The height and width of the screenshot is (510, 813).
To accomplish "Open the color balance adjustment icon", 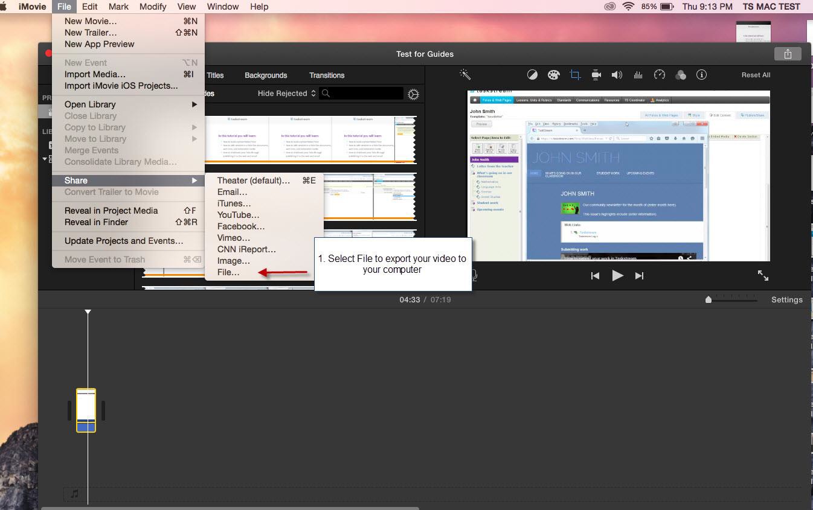I will click(x=532, y=75).
